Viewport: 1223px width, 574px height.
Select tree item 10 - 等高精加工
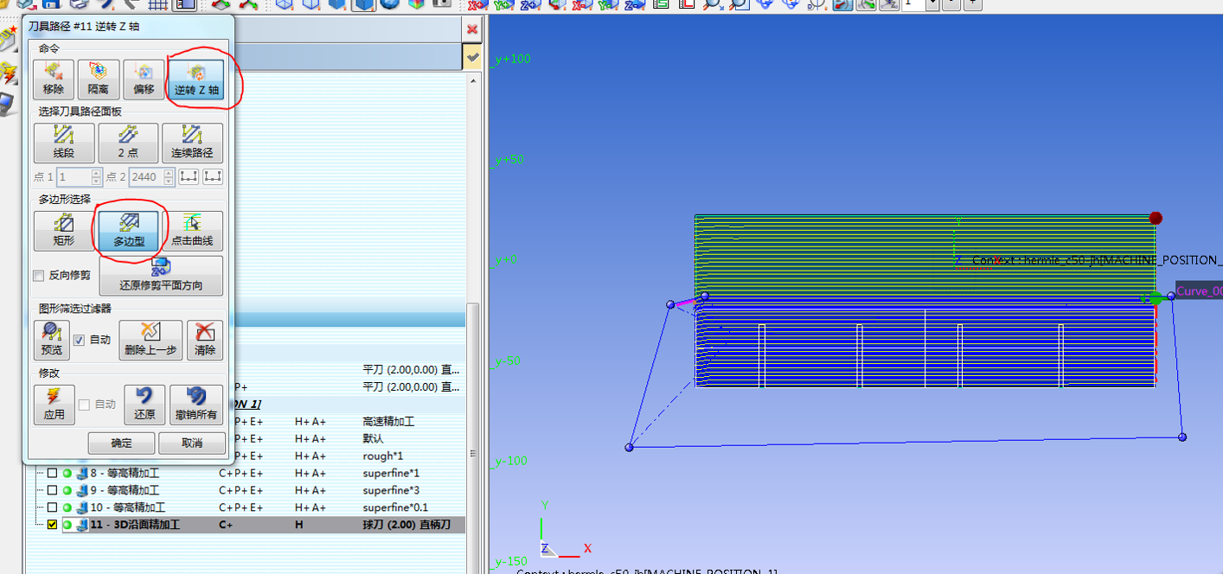click(x=127, y=507)
